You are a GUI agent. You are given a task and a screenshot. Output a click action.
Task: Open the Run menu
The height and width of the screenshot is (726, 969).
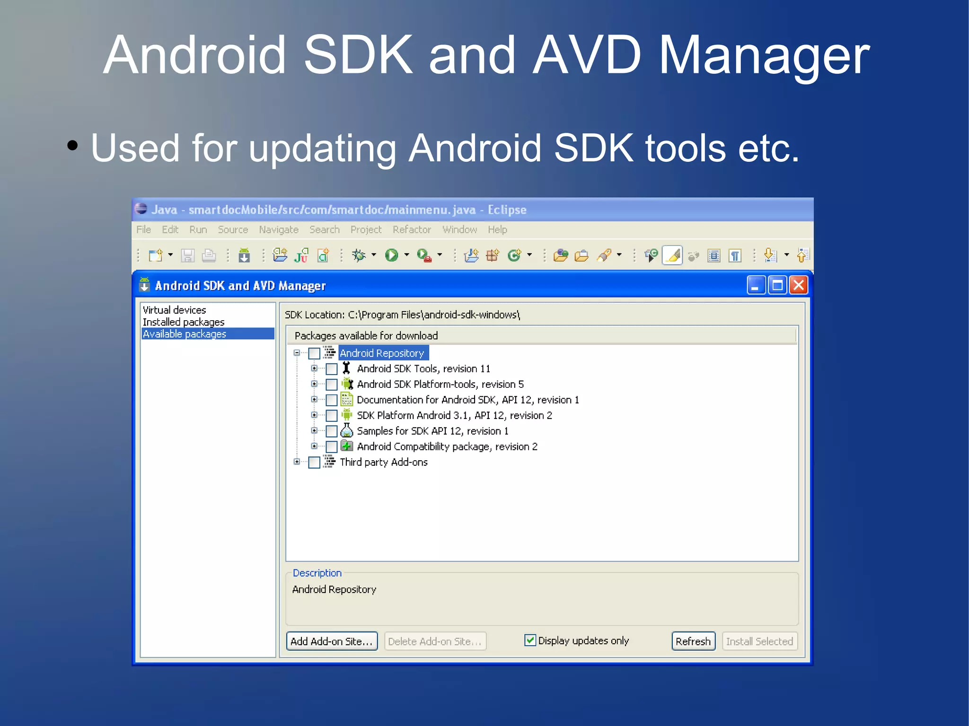tap(198, 230)
